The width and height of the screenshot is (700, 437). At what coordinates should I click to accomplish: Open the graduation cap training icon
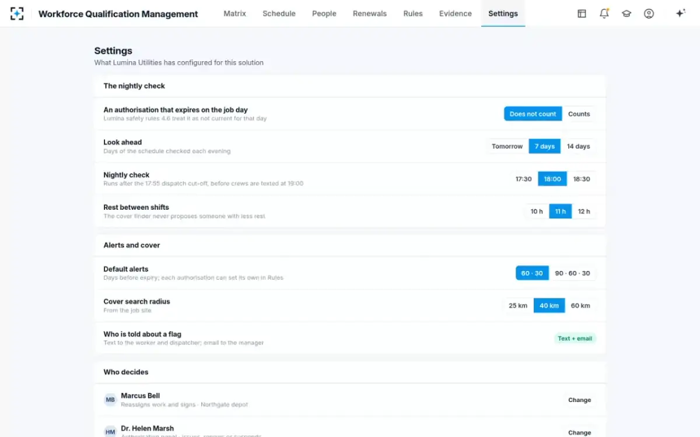point(626,13)
